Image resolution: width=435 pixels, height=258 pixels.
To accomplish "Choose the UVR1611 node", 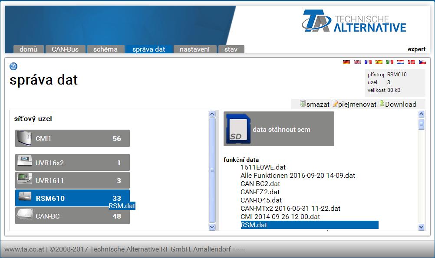I will click(72, 180).
